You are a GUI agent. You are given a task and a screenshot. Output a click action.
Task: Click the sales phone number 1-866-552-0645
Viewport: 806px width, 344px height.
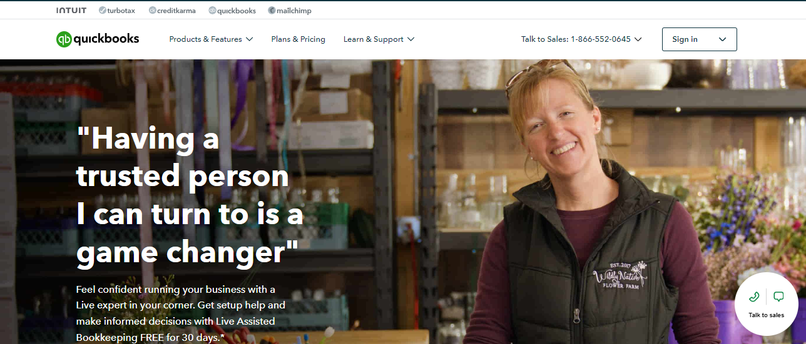click(601, 39)
